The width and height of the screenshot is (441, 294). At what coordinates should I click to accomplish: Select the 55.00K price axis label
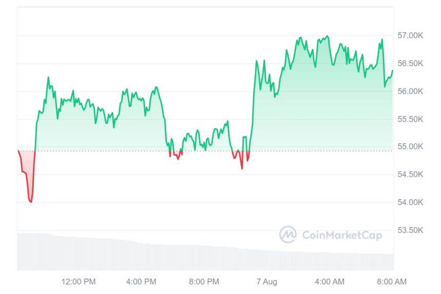pos(410,146)
